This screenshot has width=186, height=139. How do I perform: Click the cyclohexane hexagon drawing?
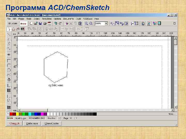click(56, 67)
